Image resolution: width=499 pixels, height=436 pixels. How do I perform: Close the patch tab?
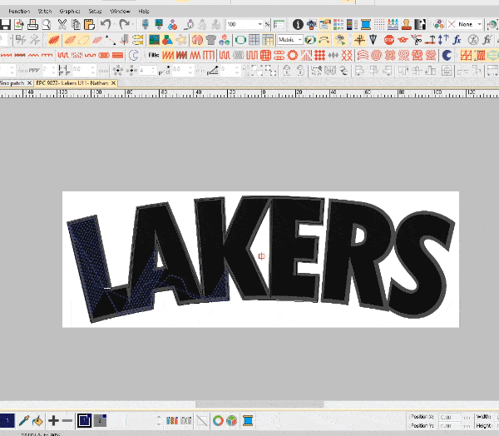pos(29,83)
